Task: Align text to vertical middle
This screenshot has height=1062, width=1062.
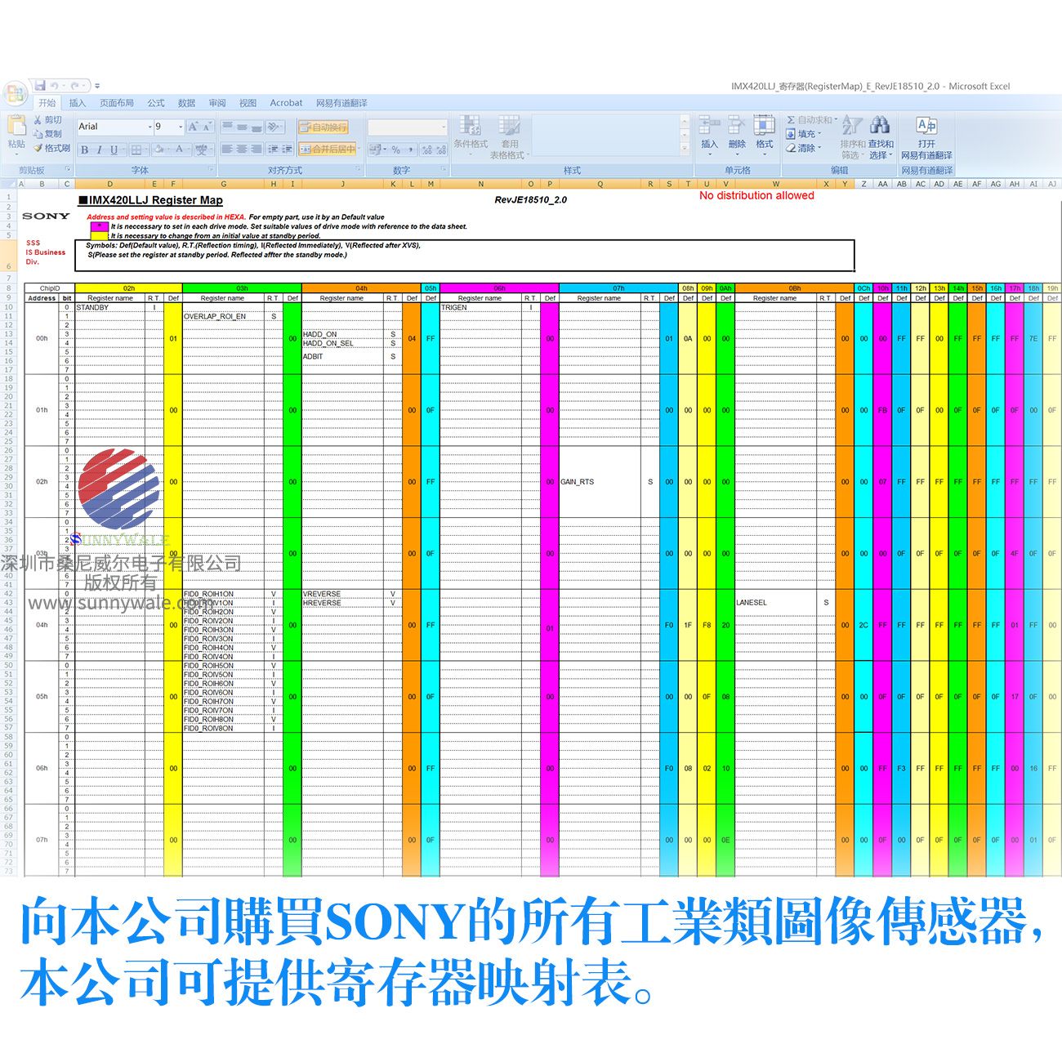Action: pos(242,127)
